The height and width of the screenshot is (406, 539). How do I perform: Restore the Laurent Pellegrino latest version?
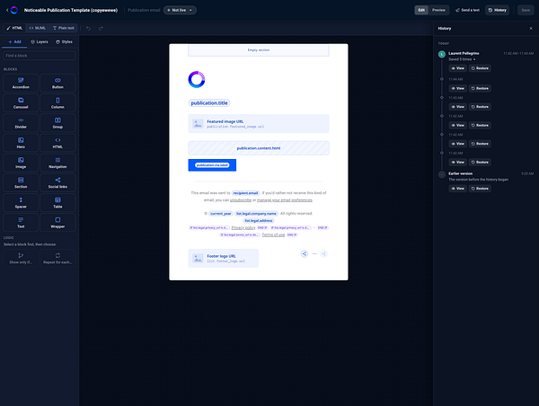pos(480,68)
